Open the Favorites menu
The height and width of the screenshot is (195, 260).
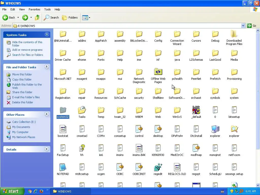(35, 9)
